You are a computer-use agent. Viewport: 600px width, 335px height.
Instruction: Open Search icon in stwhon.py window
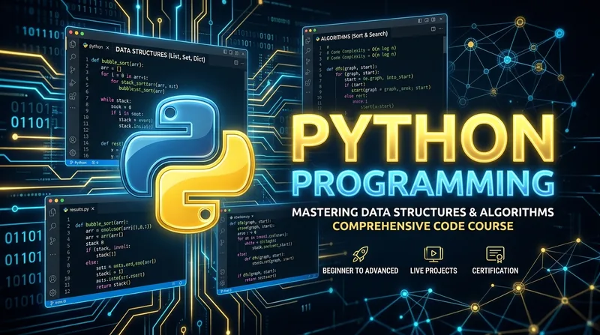pyautogui.click(x=222, y=231)
